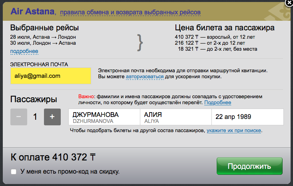Image resolution: width=293 pixels, height=186 pixels.
Task: Click the 'Пассажиры' heading
Action: click(34, 99)
